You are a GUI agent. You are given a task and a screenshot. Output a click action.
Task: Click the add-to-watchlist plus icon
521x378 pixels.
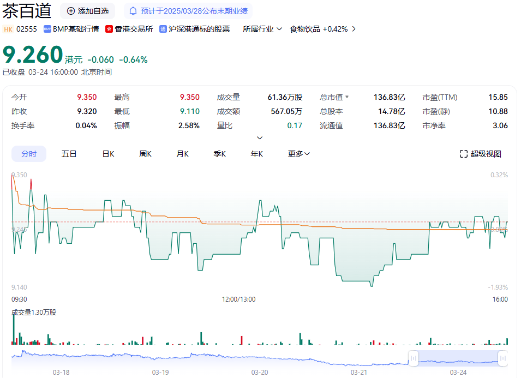click(71, 11)
